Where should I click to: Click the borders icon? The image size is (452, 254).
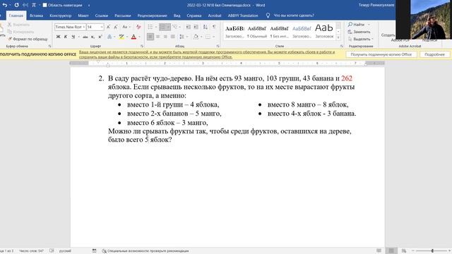point(208,37)
